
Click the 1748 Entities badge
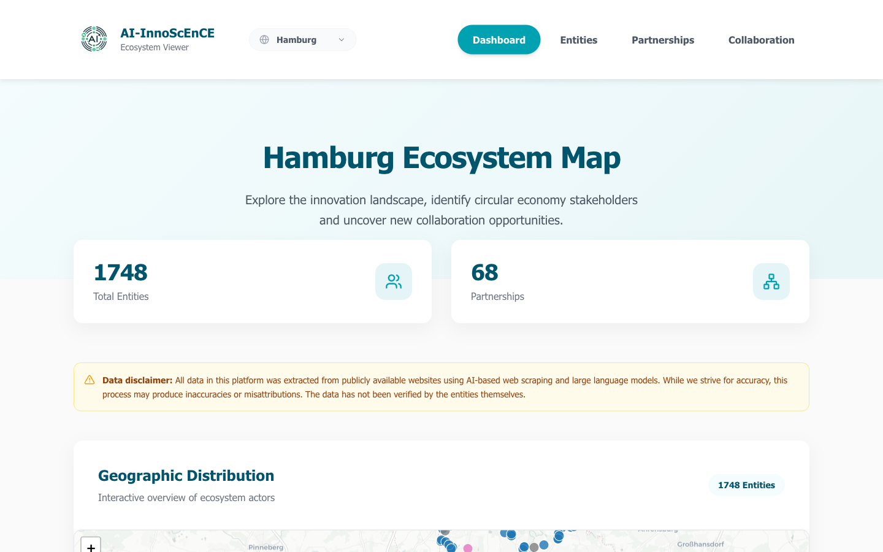coord(746,485)
